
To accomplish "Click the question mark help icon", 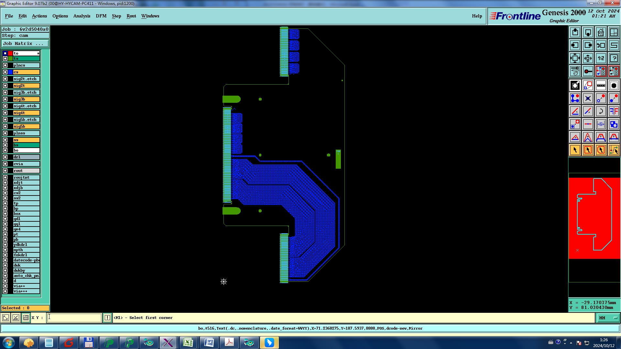I will click(x=614, y=58).
